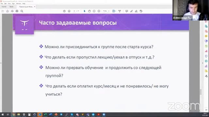Click the current page number field
Viewport: 209px width, 117px height.
[x=74, y=11]
